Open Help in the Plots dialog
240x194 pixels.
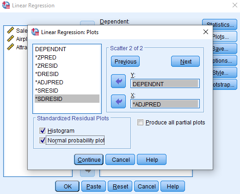pyautogui.click(x=152, y=159)
